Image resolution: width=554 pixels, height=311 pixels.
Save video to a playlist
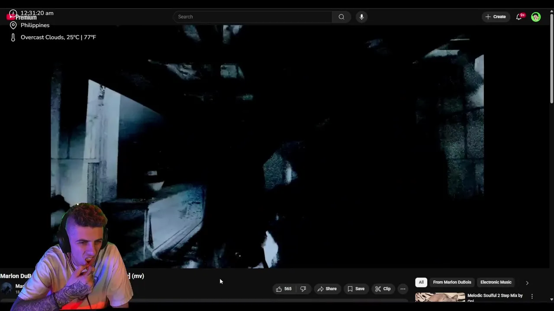pyautogui.click(x=356, y=289)
